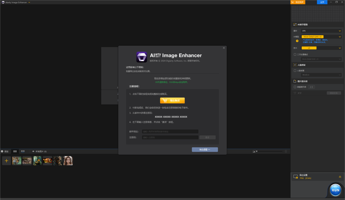The height and width of the screenshot is (200, 345).
Task: Click the export settings monitor gear icon
Action: pyautogui.click(x=296, y=177)
